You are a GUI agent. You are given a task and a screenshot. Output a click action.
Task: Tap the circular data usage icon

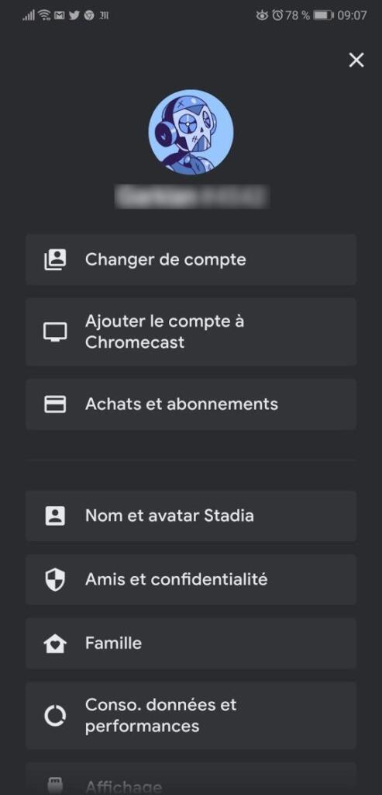55,715
